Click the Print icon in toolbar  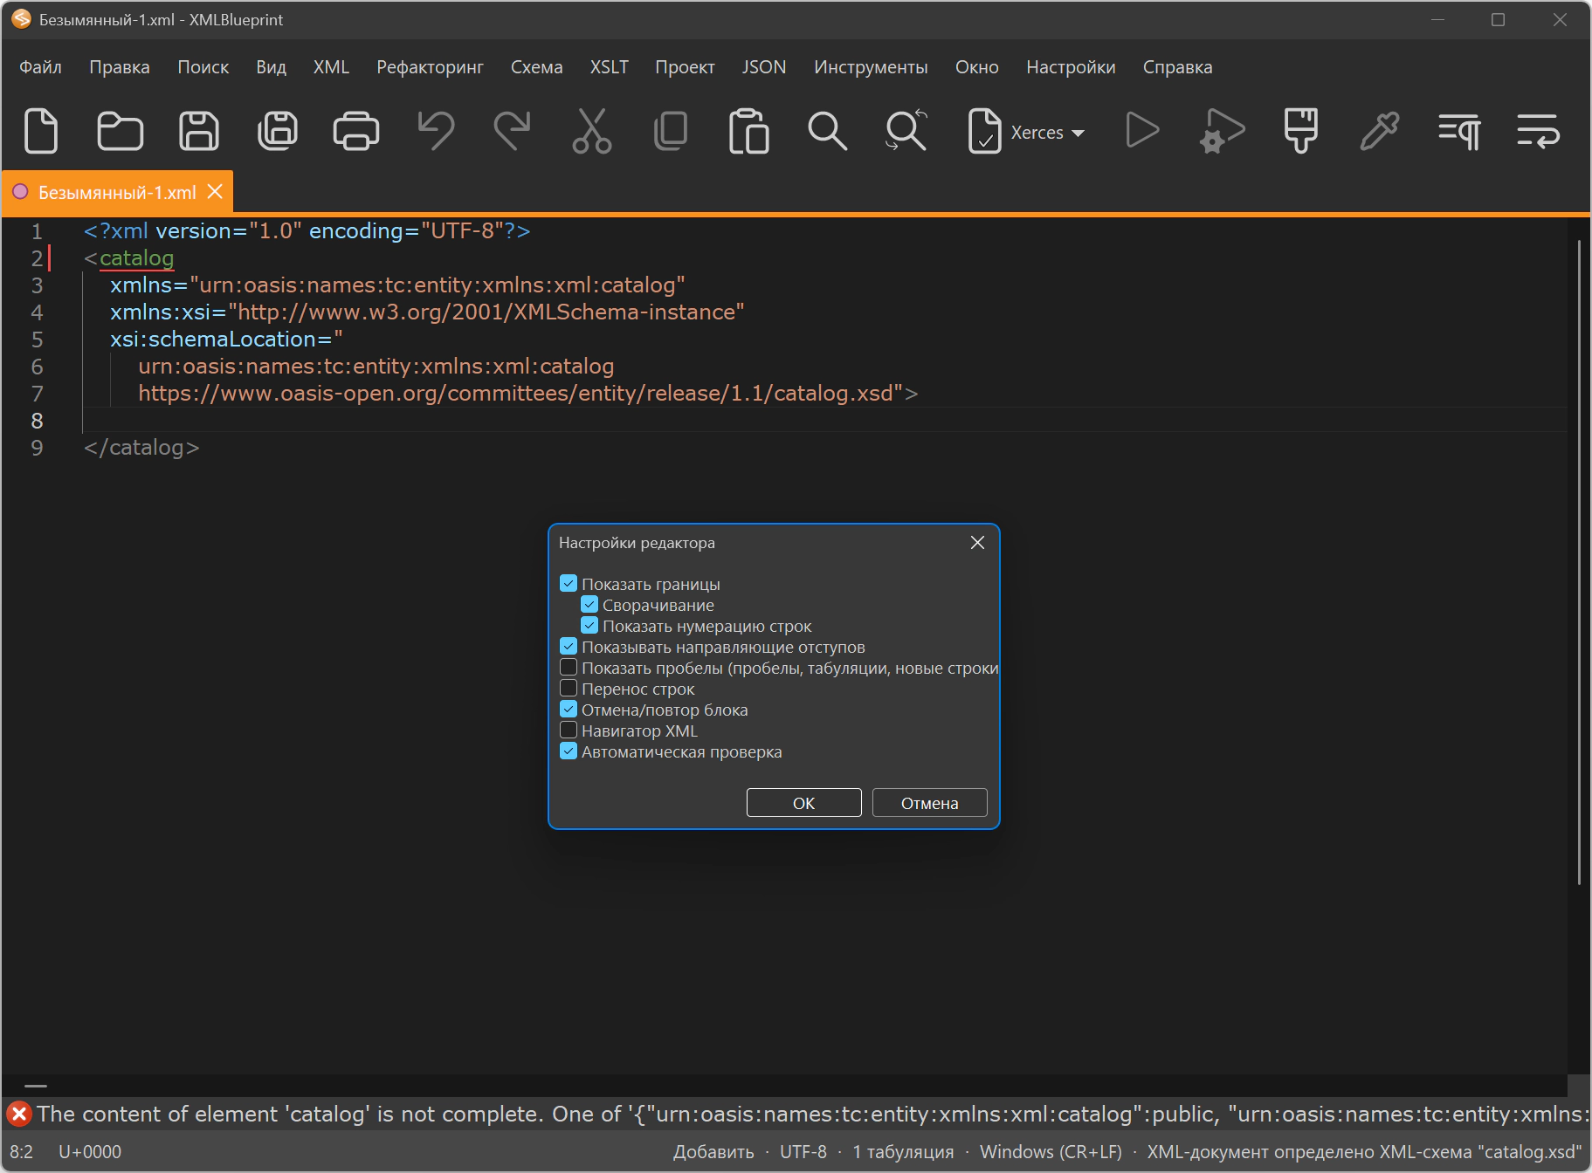click(x=356, y=132)
